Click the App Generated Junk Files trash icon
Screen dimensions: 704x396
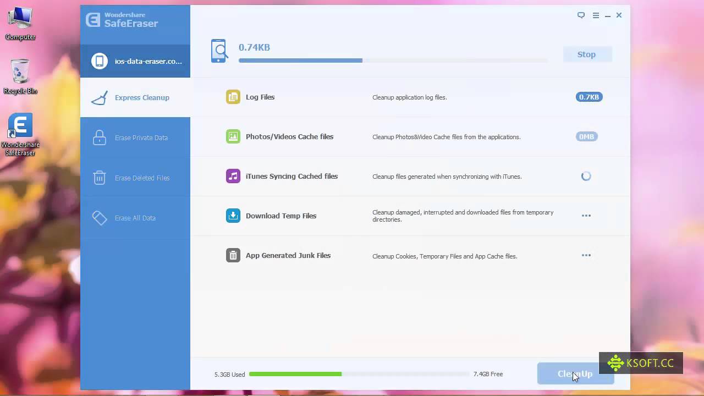tap(233, 255)
